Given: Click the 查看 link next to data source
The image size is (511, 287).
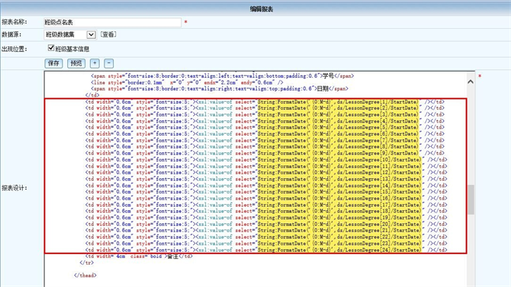Looking at the screenshot, I should (108, 34).
